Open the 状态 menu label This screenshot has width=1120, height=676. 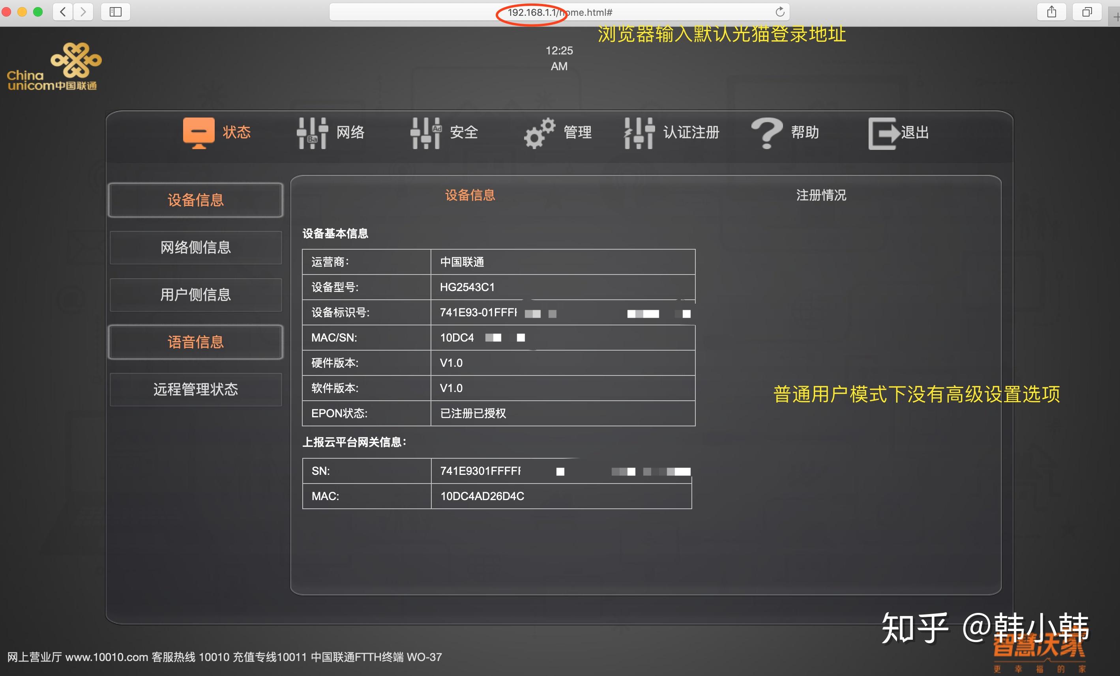click(236, 132)
